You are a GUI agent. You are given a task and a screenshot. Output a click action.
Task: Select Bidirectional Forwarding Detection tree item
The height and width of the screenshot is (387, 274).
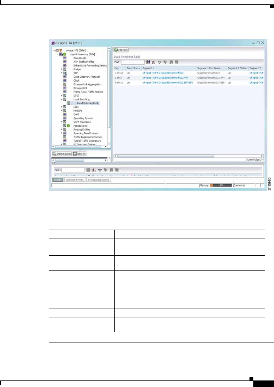tap(90, 66)
